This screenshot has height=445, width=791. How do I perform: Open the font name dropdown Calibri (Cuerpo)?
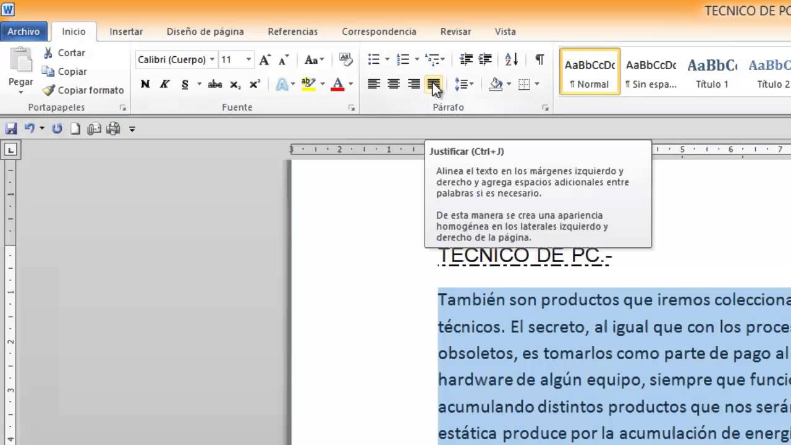(212, 60)
